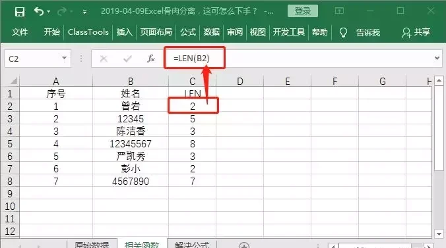Select column F header
Screen dimensions: 446x248
pos(334,81)
